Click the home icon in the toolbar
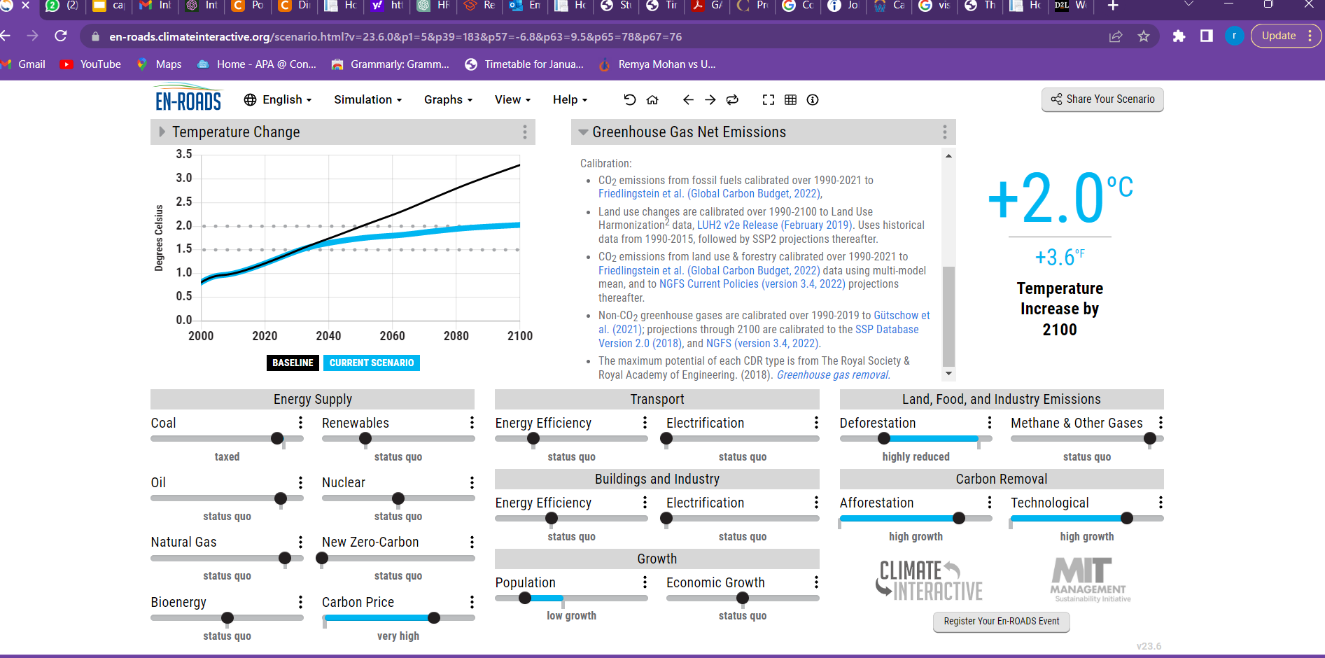 pos(652,99)
